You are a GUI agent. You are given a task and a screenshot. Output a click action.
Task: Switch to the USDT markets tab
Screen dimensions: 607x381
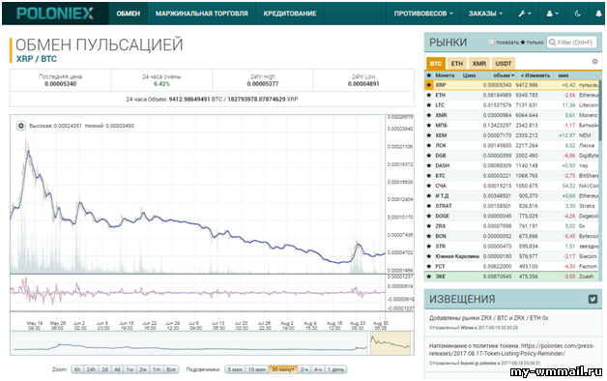(504, 63)
